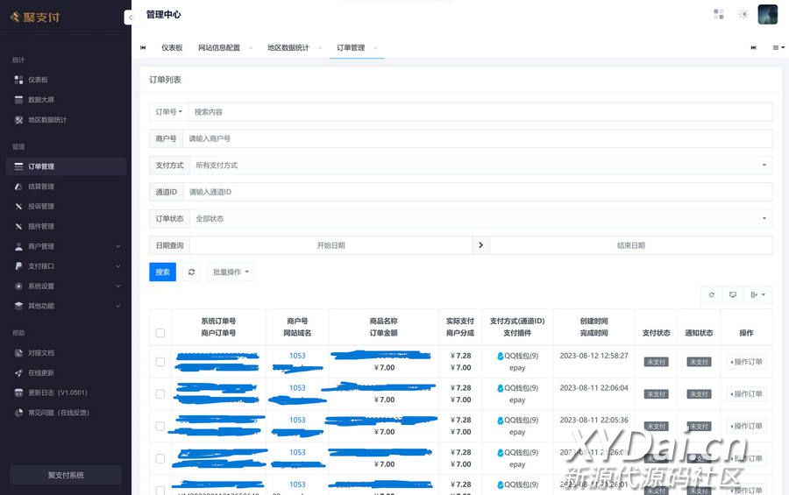Collapse the sidebar with the arrow handle
This screenshot has width=789, height=495.
[x=129, y=17]
